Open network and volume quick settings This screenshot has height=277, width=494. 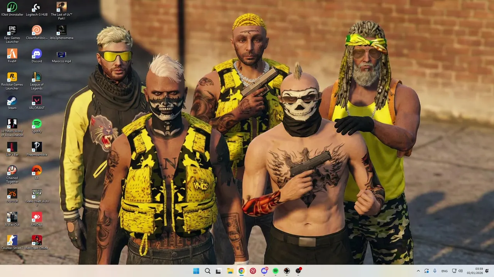click(457, 271)
